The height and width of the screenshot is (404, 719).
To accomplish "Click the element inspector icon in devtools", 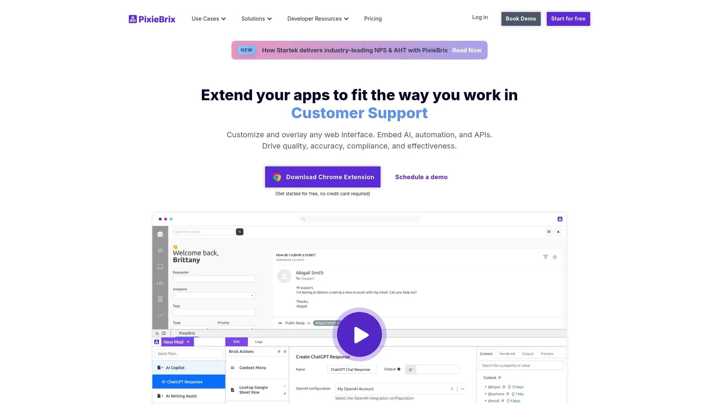I will pos(157,333).
